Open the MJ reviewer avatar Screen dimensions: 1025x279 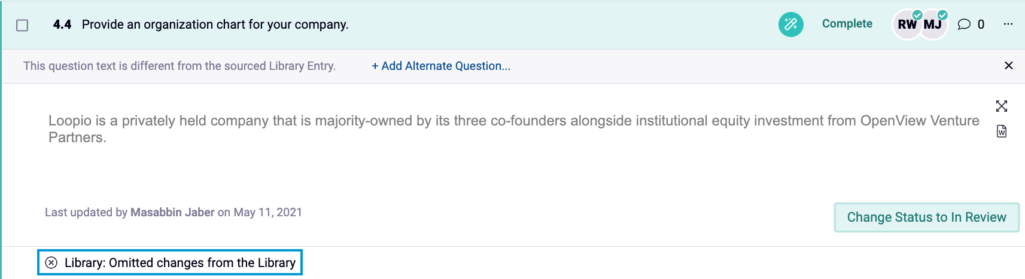click(x=933, y=24)
